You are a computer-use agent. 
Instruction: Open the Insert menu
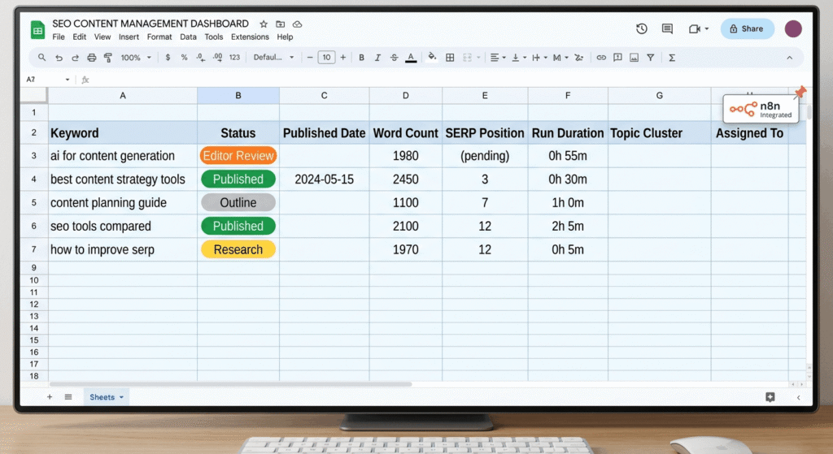(129, 37)
